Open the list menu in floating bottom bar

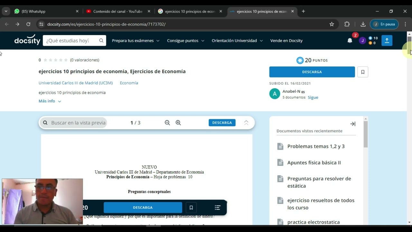tap(218, 208)
